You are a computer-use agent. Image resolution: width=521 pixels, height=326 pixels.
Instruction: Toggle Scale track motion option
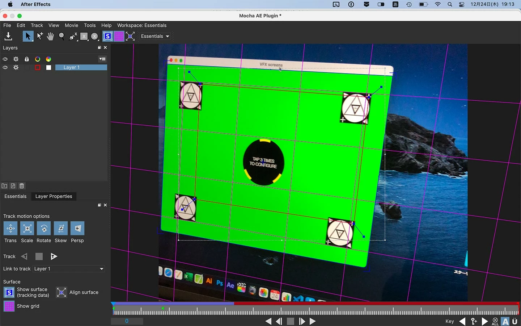[x=27, y=229]
